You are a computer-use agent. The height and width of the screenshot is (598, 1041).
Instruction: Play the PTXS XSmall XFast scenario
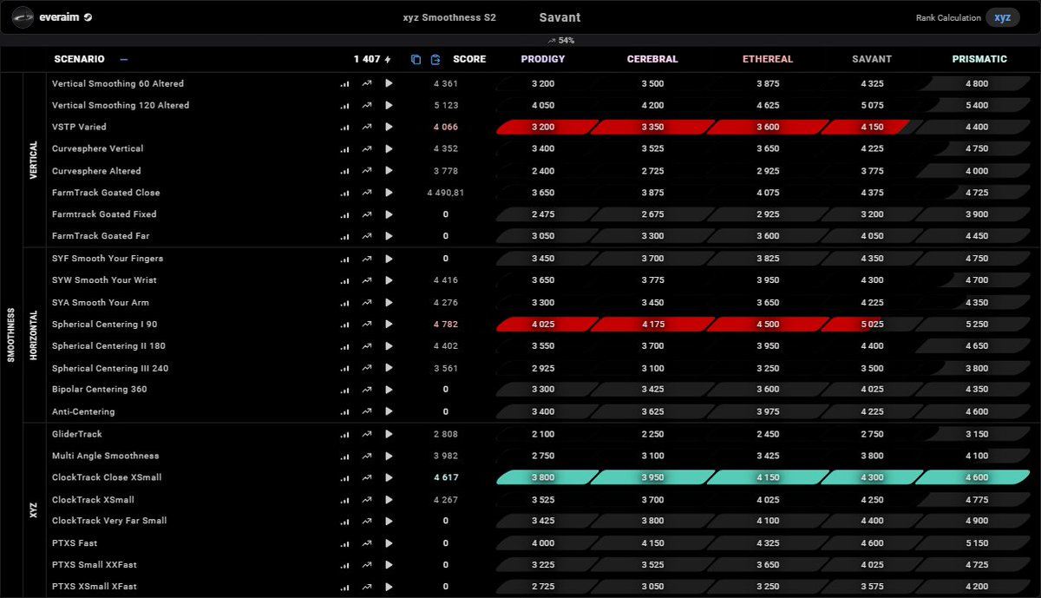pyautogui.click(x=389, y=587)
